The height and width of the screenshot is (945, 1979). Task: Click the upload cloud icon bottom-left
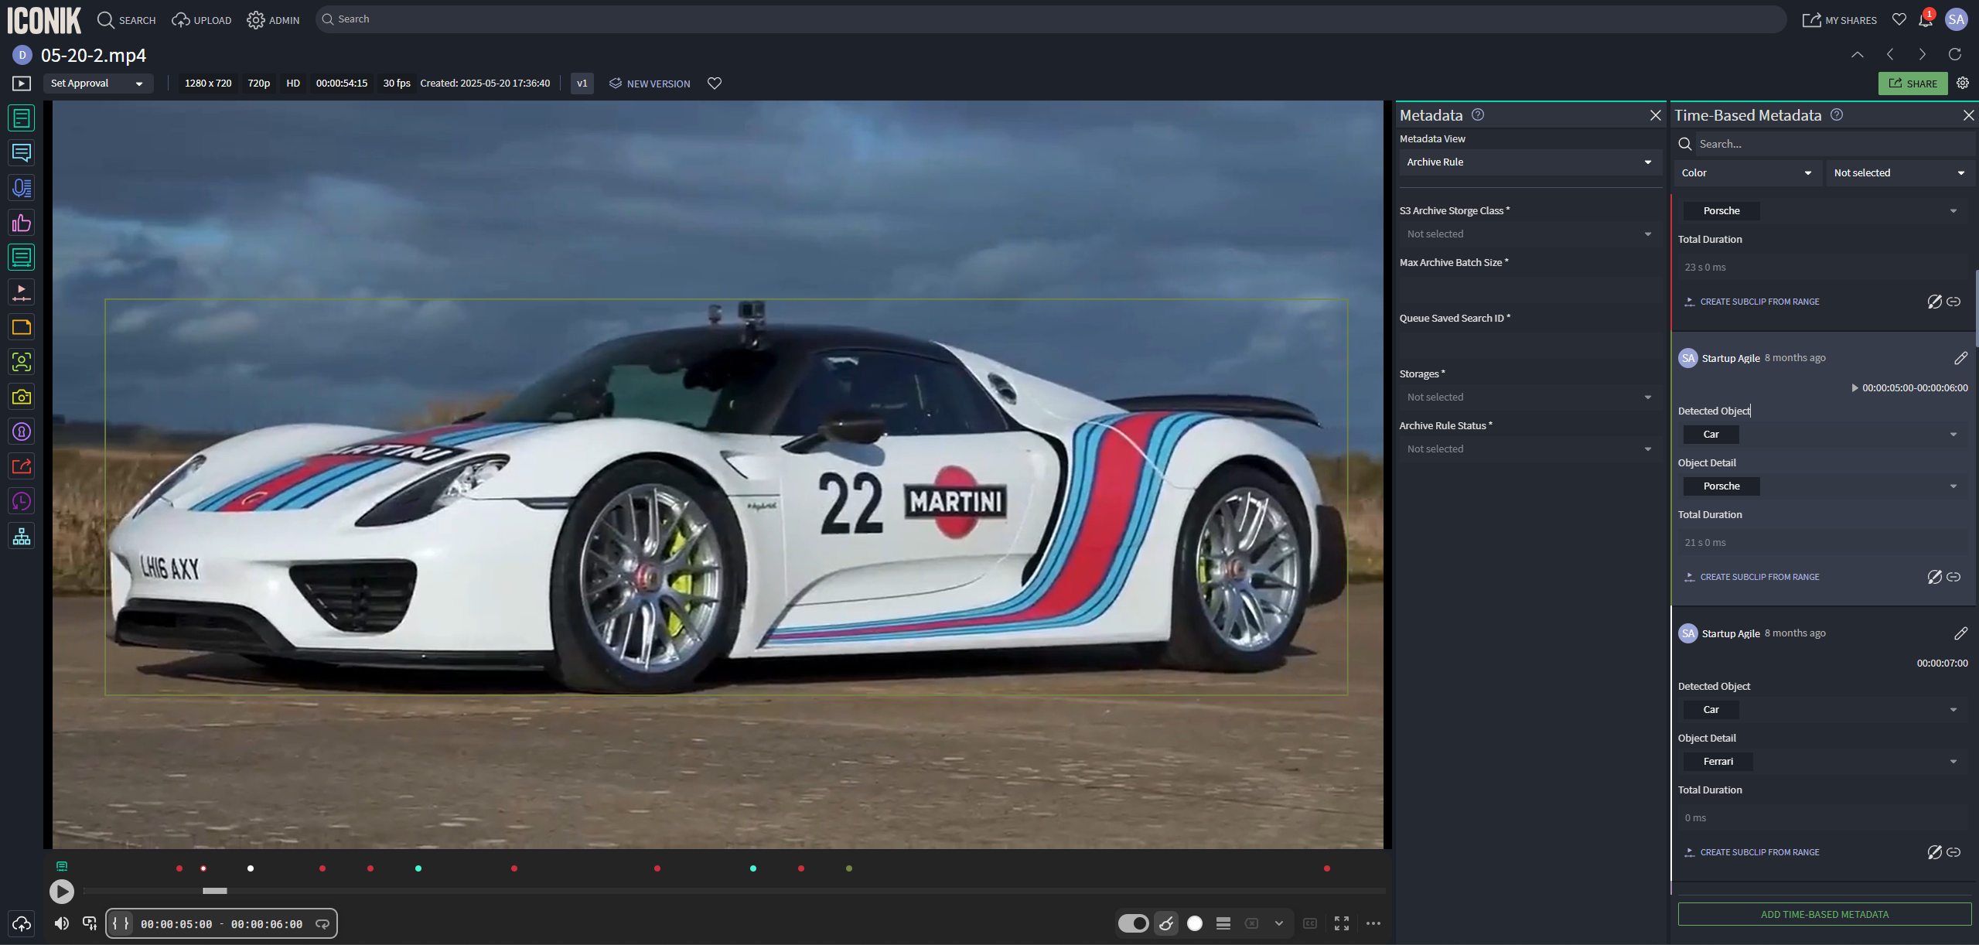click(x=22, y=923)
